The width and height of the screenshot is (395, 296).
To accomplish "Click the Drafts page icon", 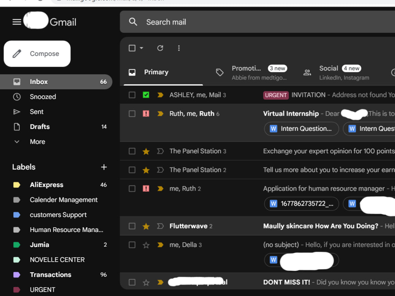I will pyautogui.click(x=17, y=126).
